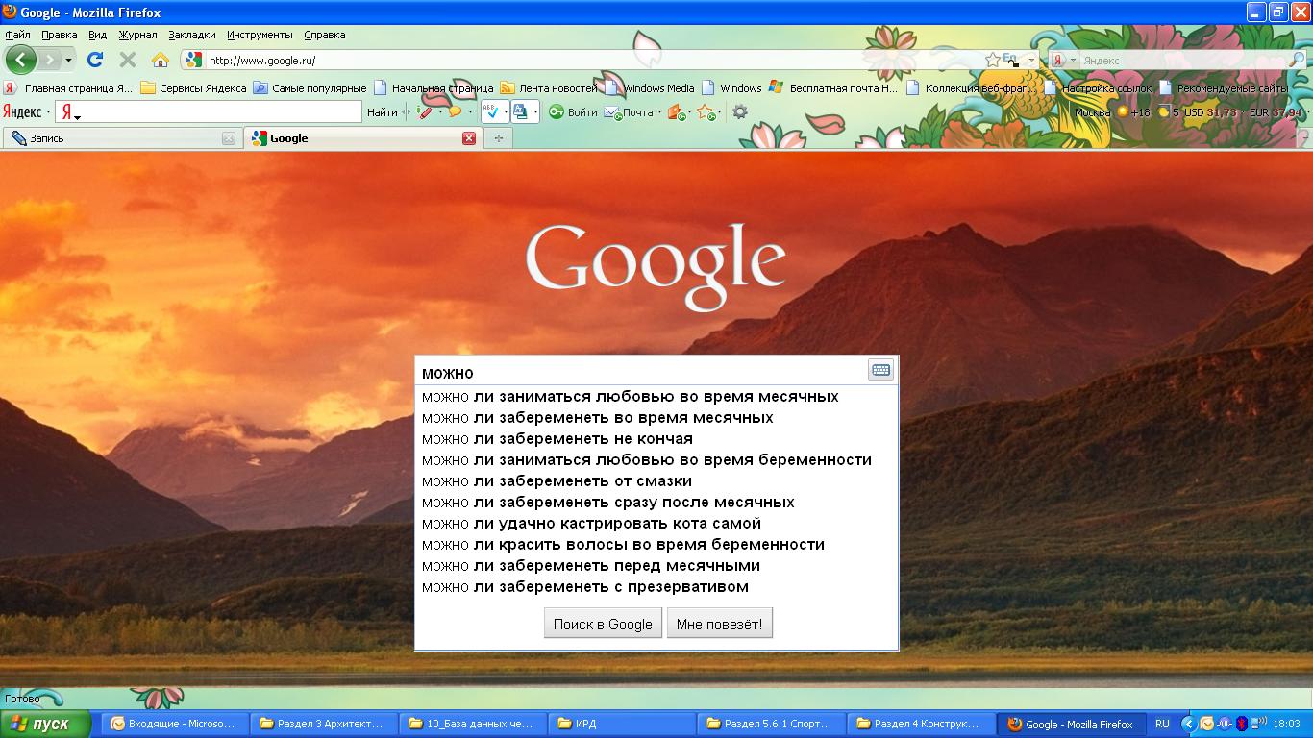The height and width of the screenshot is (738, 1313).
Task: Click the Yandex speech bubble toolbar icon
Action: coord(456,112)
